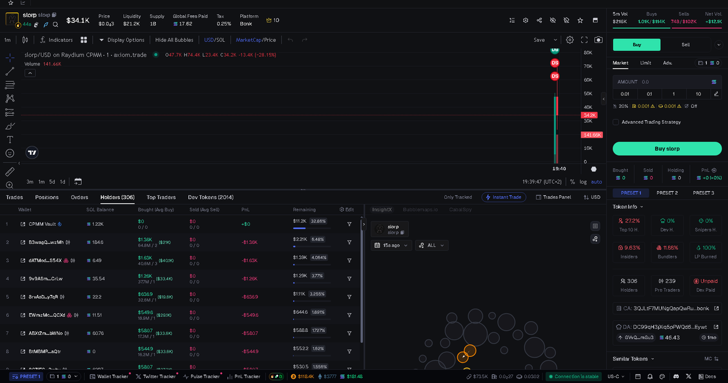Screen dimensions: 728x383
Task: Select the 5d timeframe range
Action: (x=52, y=181)
